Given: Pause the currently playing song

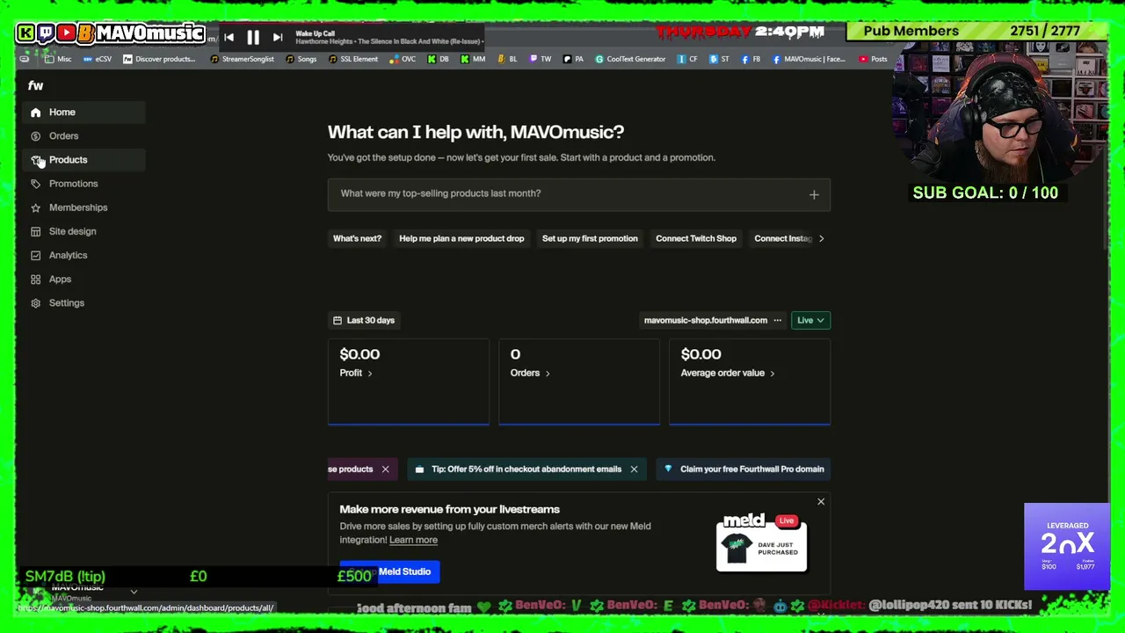Looking at the screenshot, I should coord(253,37).
